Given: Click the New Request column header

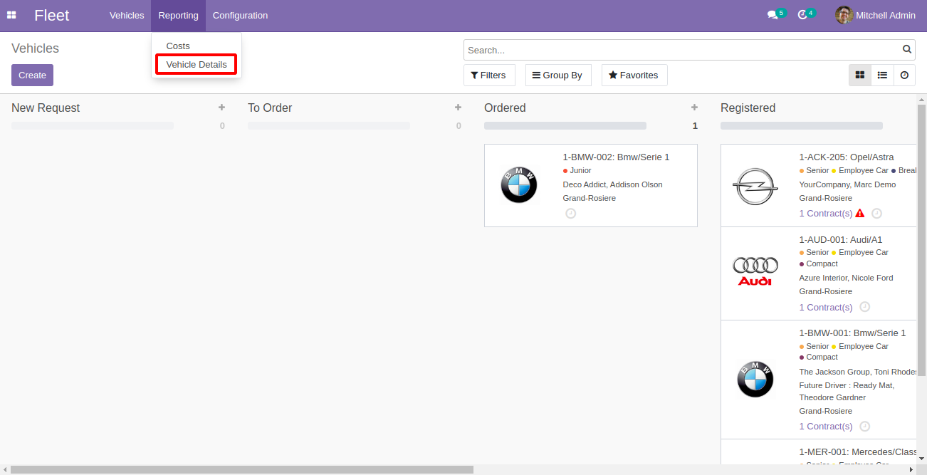Looking at the screenshot, I should click(x=46, y=108).
